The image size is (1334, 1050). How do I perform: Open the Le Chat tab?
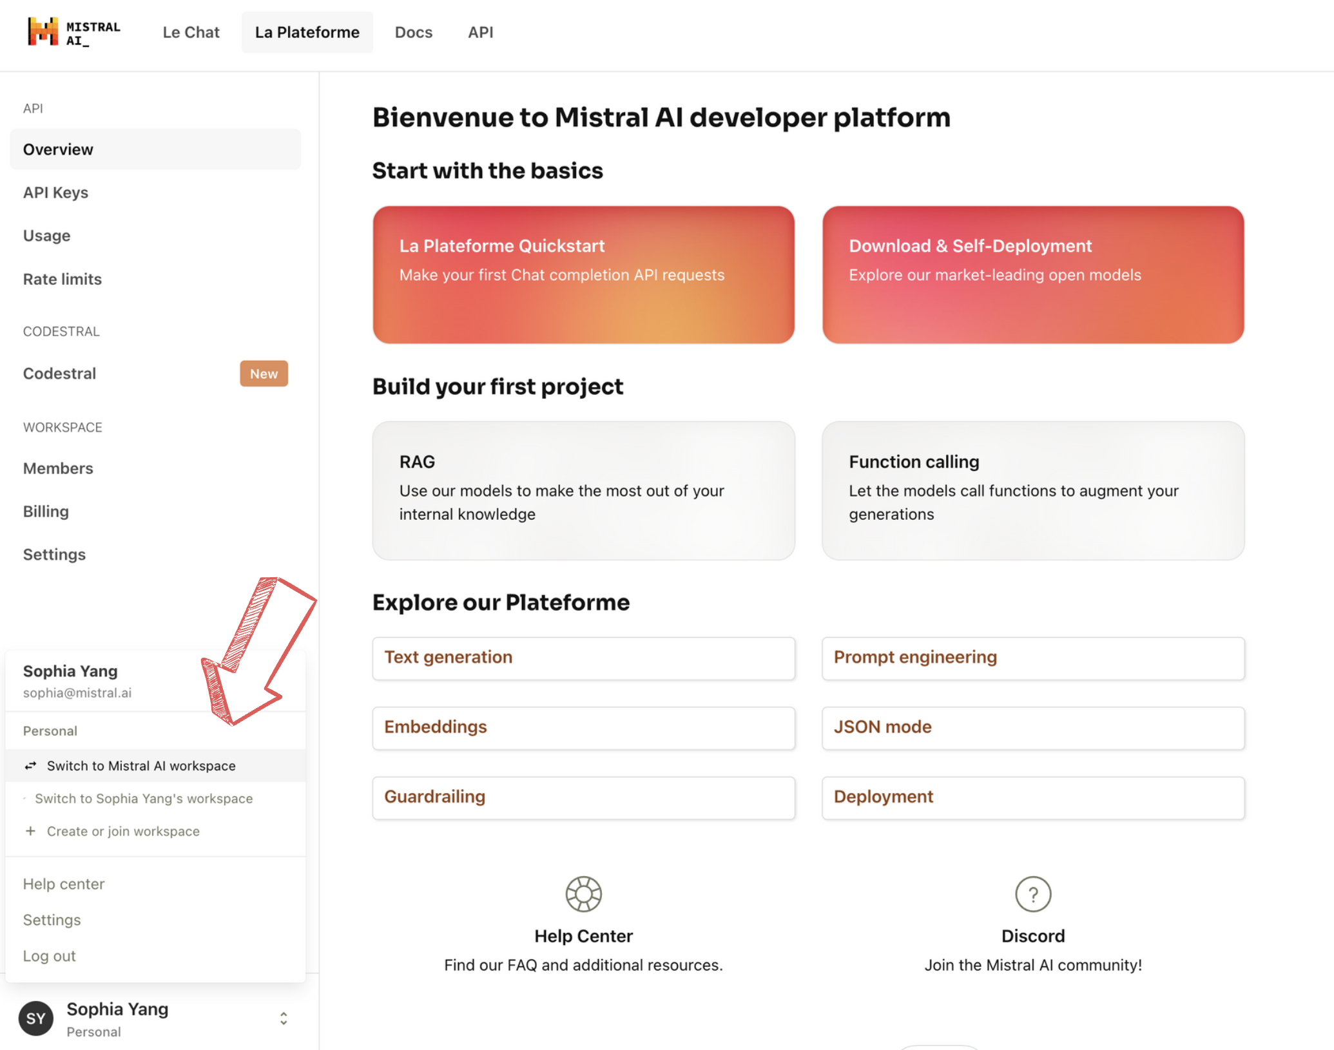(x=191, y=32)
